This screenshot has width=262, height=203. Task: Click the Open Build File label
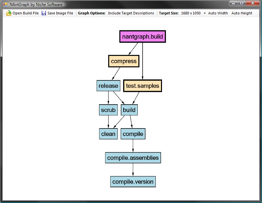[26, 13]
